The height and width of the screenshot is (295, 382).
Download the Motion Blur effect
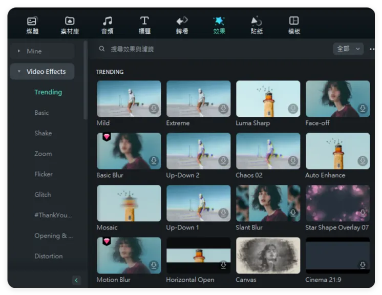coord(154,265)
